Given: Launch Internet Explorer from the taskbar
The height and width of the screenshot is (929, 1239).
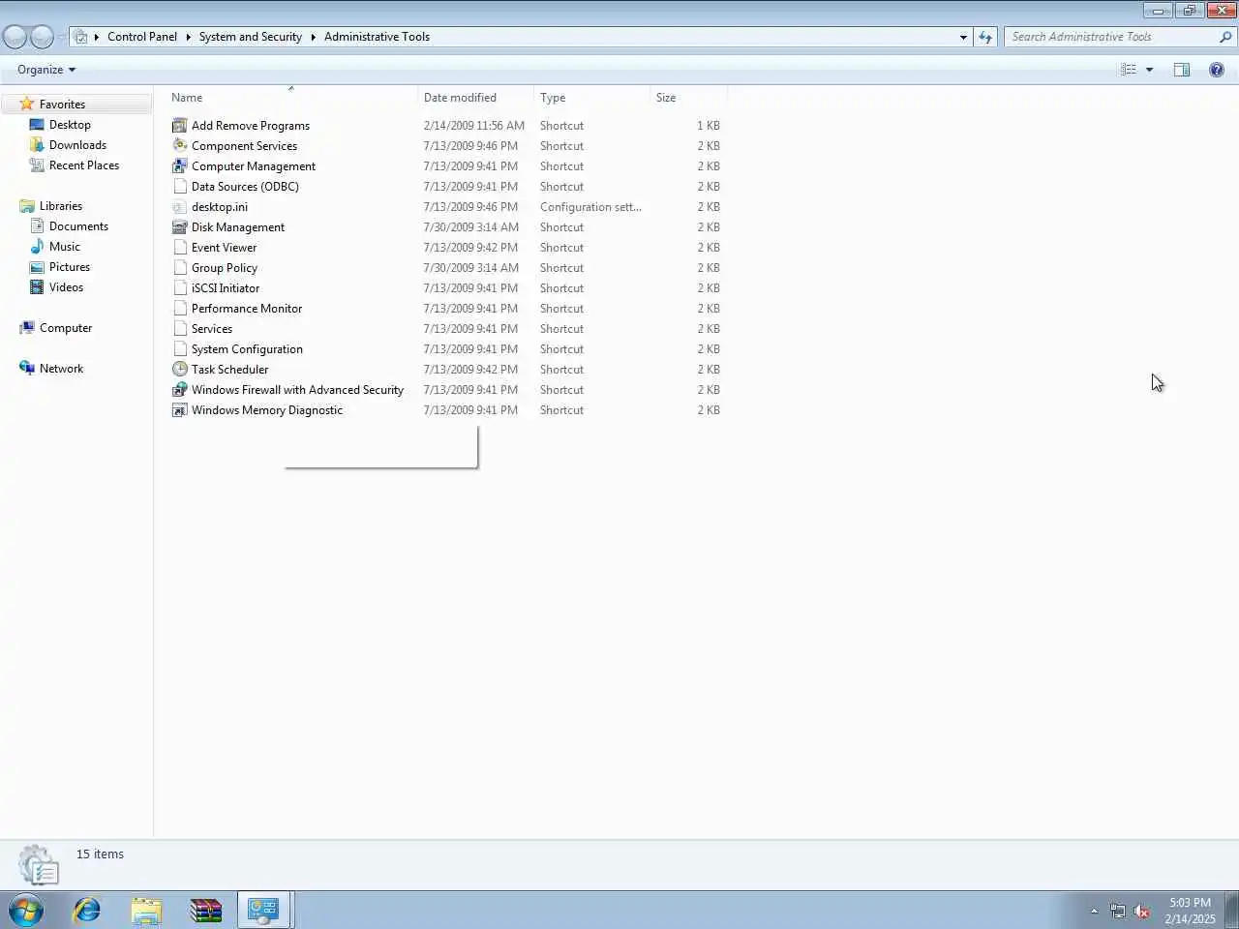Looking at the screenshot, I should (87, 911).
